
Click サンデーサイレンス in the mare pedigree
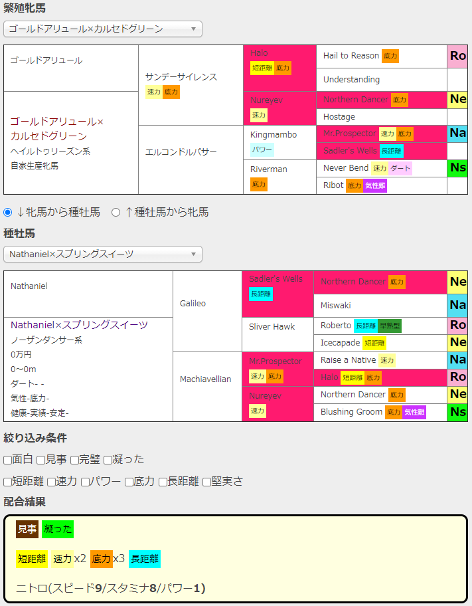click(x=181, y=77)
